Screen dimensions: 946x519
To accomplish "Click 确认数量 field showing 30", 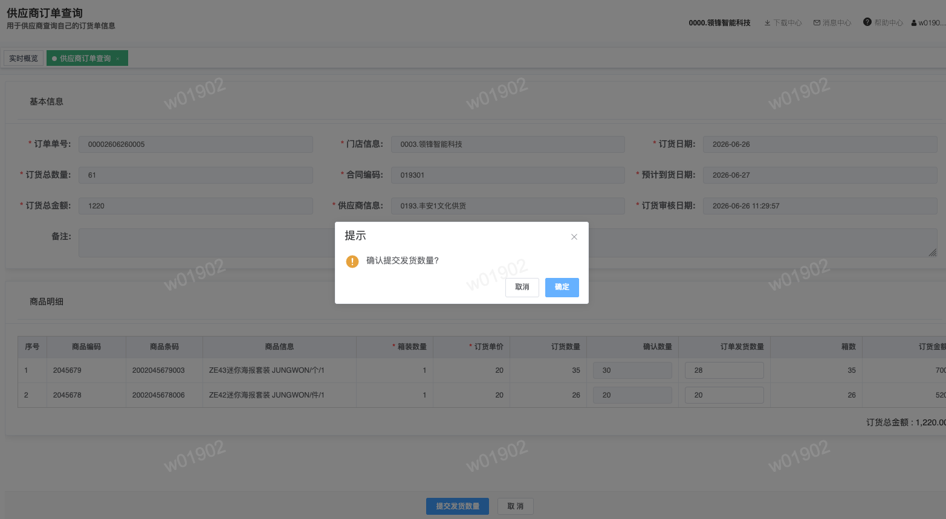I will 632,370.
